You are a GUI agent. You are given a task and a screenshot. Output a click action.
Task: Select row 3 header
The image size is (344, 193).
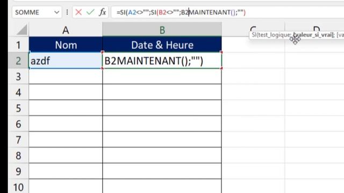pos(18,76)
